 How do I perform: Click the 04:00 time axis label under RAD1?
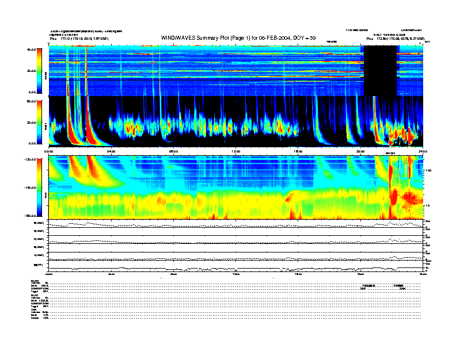(x=111, y=151)
